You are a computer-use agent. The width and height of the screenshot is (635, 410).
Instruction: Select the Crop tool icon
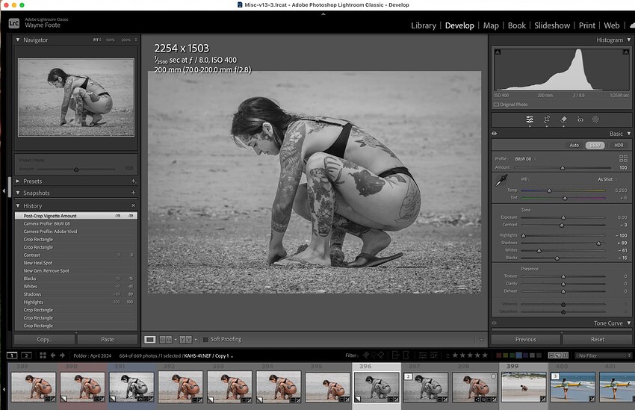click(547, 119)
